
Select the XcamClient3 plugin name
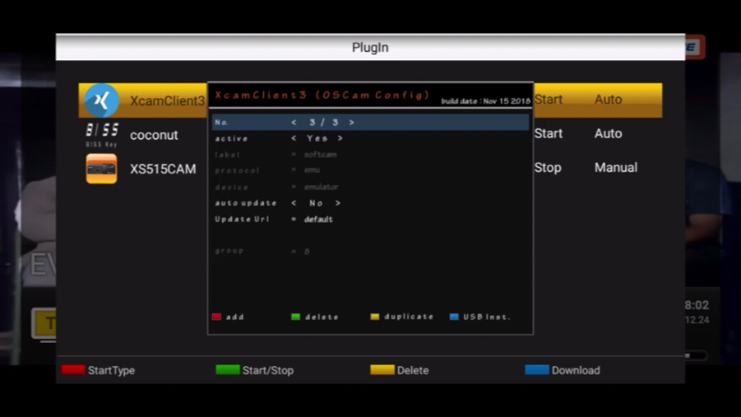pos(168,101)
